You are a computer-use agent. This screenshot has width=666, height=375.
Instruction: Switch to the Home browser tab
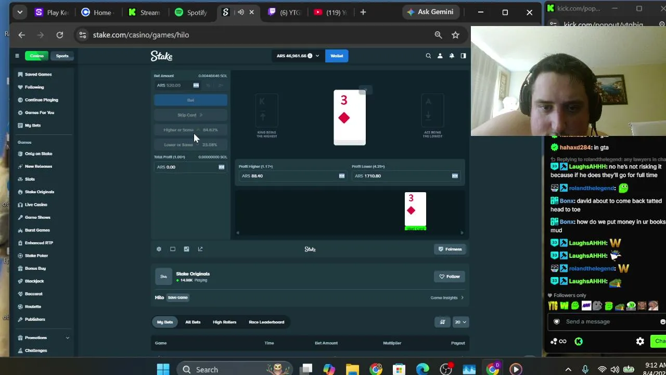[x=97, y=12]
